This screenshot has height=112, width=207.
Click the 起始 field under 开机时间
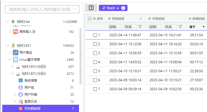[115, 27]
